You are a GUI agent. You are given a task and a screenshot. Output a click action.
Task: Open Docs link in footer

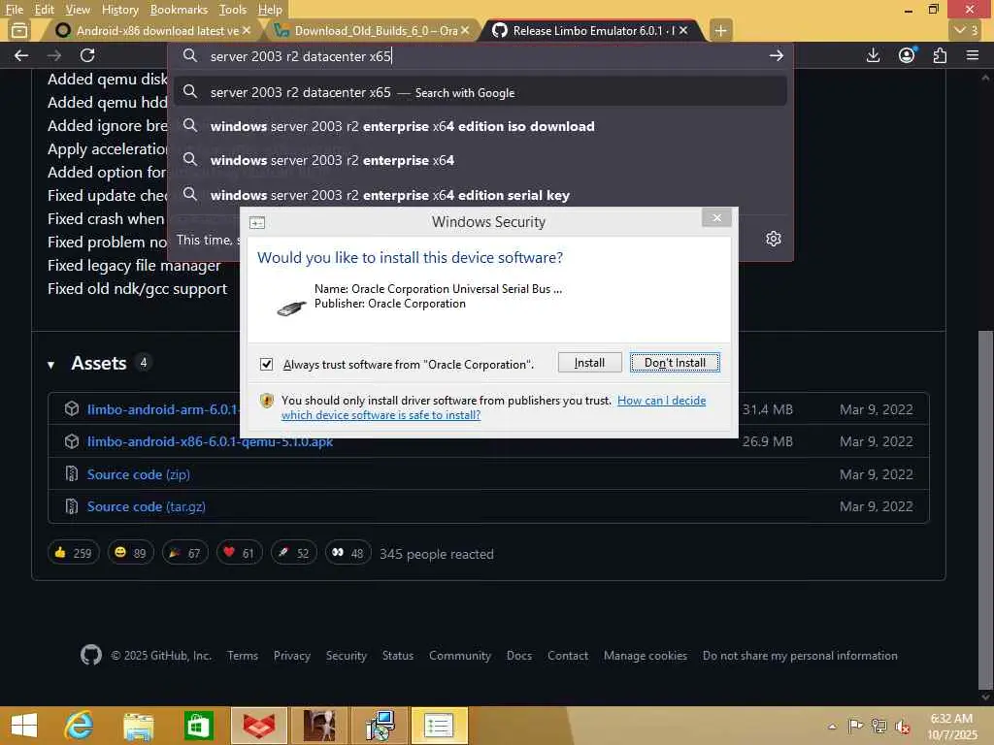coord(519,655)
